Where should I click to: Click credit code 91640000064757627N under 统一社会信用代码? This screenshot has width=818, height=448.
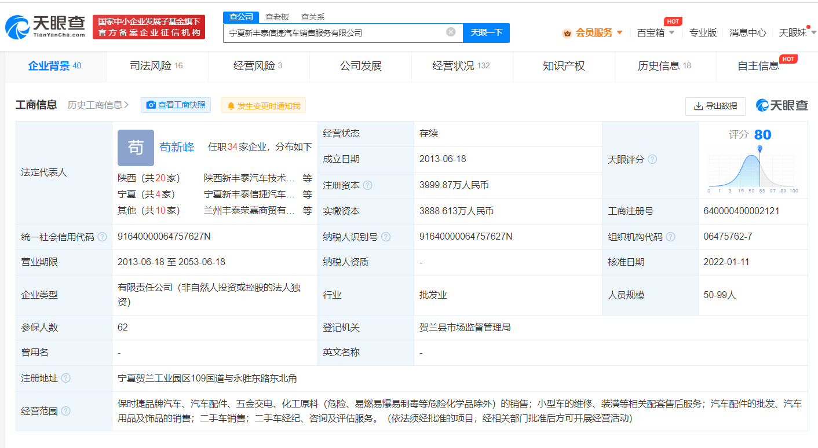(x=164, y=237)
